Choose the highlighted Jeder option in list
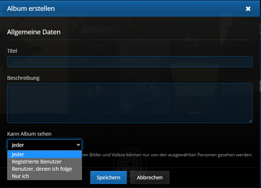This screenshot has height=188, width=261. point(45,154)
